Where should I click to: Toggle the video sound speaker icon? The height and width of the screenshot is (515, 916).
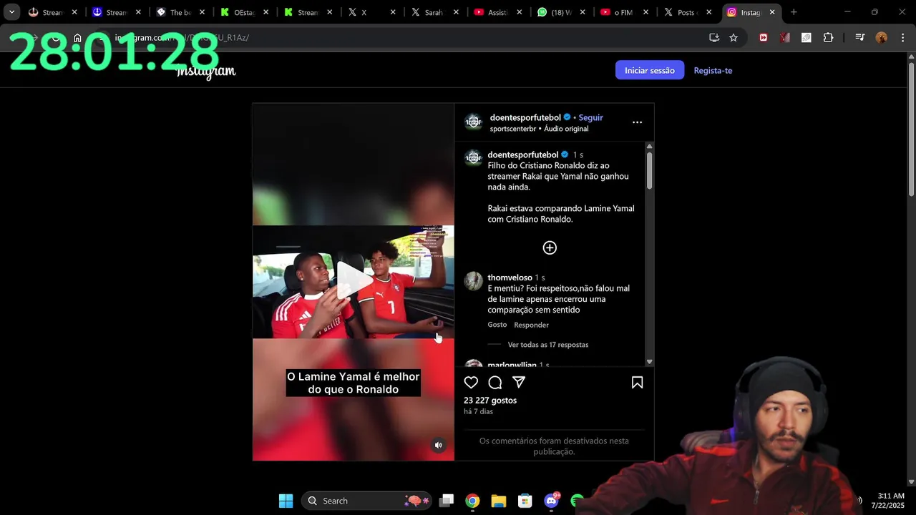[x=439, y=445]
